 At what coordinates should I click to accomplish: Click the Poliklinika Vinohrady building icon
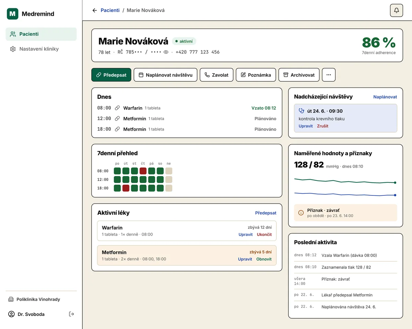tap(11, 299)
